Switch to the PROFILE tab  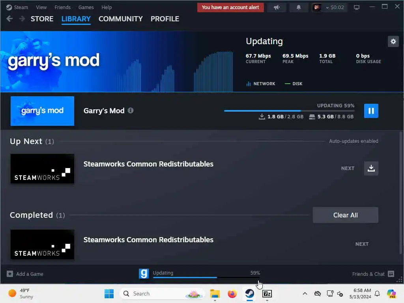tap(165, 19)
